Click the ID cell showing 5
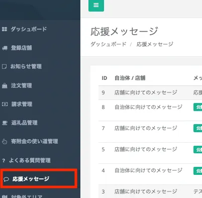Viewport: 202px width, 198px height. 103,149
